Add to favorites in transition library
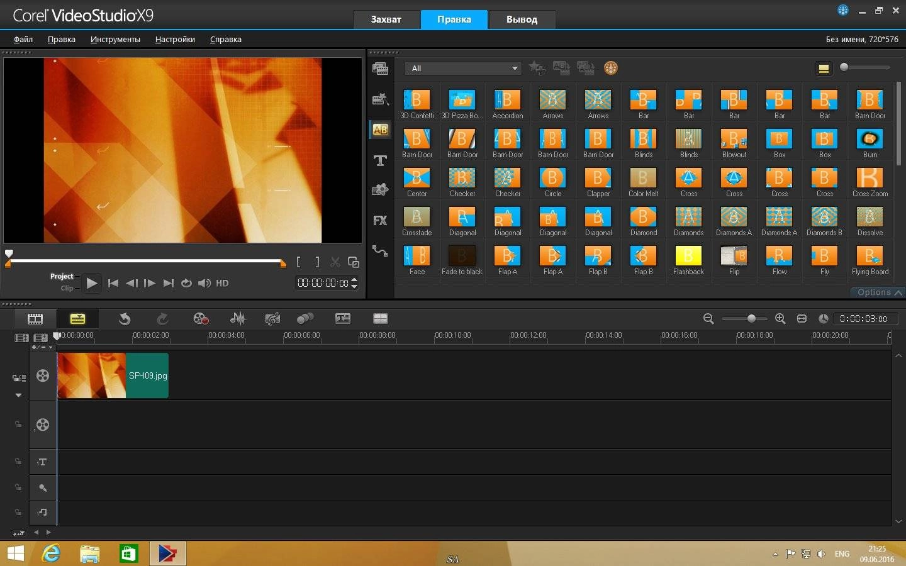 click(x=537, y=68)
